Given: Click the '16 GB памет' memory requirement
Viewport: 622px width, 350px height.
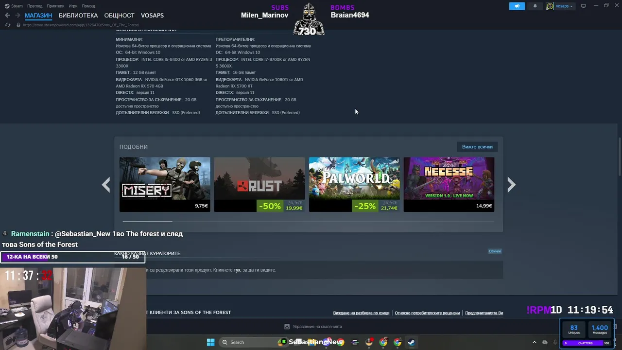Looking at the screenshot, I should click(244, 72).
